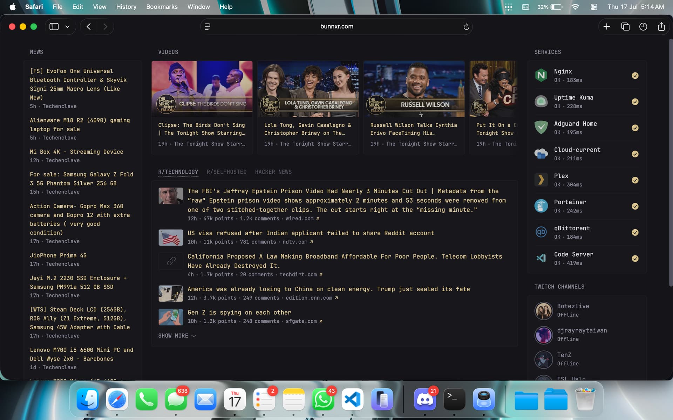
Task: Open the TenZ channel avatar
Action: point(543,359)
